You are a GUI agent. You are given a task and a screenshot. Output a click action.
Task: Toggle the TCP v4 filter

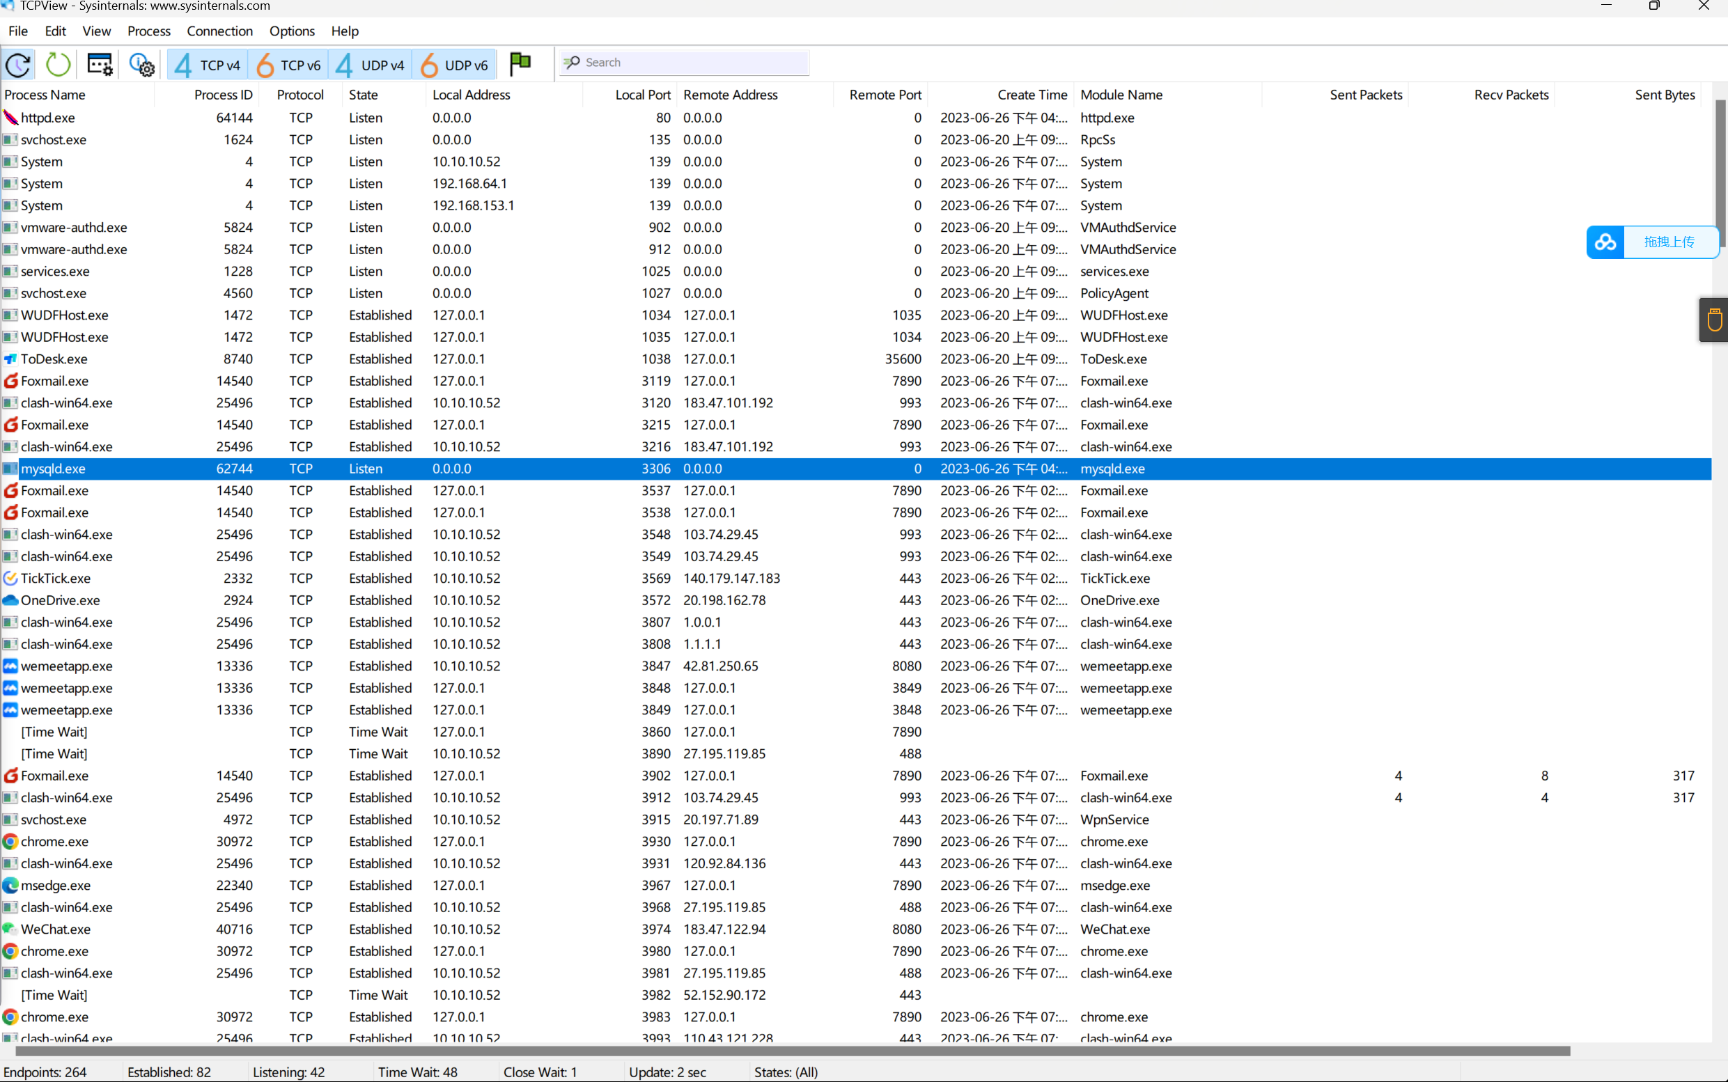(208, 65)
